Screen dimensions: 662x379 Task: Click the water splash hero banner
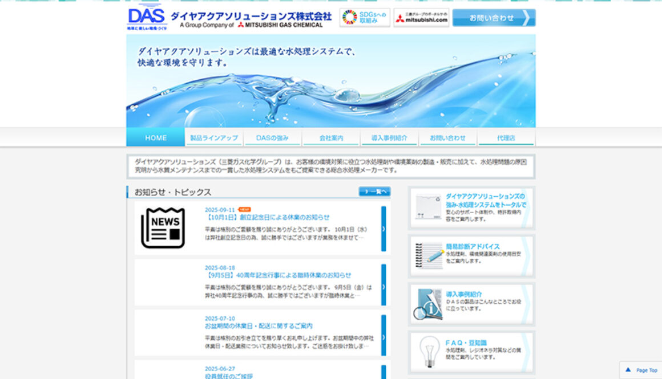[x=331, y=81]
